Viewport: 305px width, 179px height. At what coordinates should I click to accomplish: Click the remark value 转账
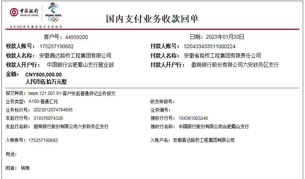[25, 168]
